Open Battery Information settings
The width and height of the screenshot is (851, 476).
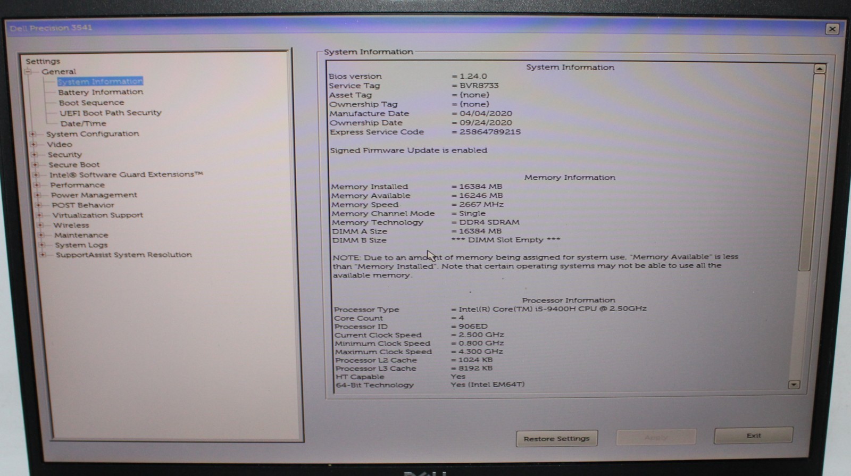[x=101, y=92]
